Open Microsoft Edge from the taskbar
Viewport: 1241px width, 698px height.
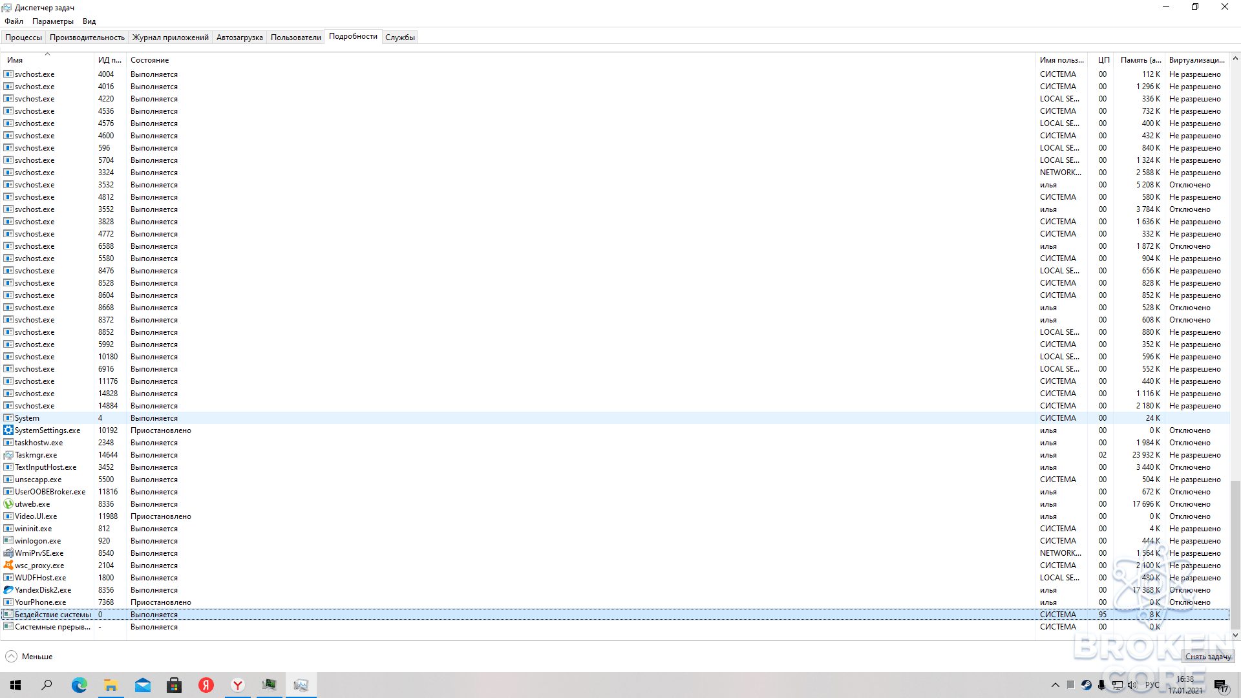(79, 685)
